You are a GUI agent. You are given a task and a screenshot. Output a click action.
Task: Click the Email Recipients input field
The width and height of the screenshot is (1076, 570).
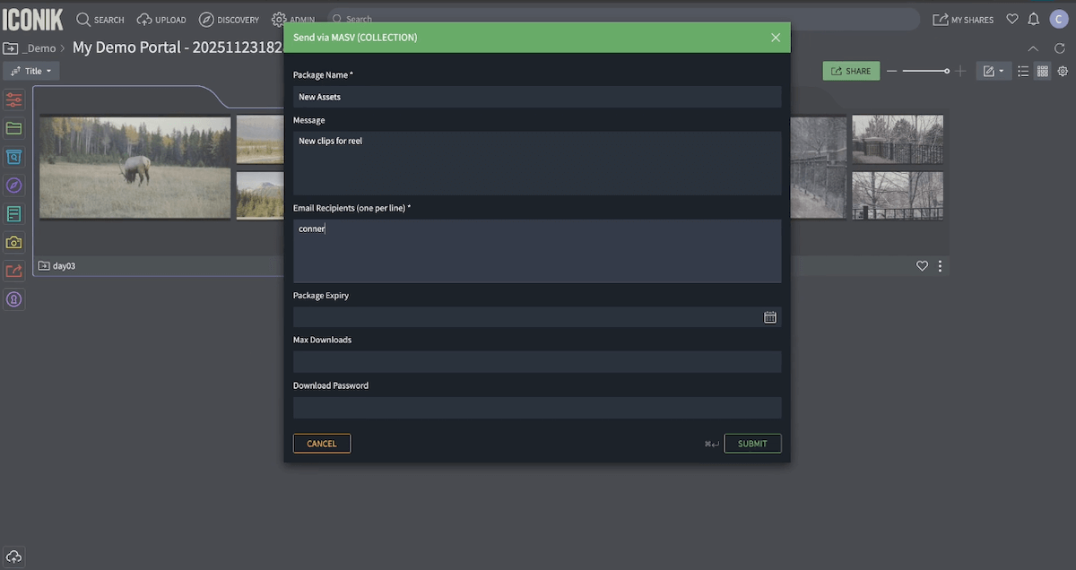(536, 251)
